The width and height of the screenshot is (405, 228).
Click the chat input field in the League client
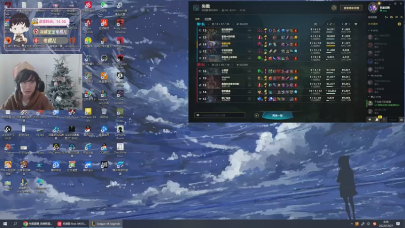pyautogui.click(x=220, y=115)
